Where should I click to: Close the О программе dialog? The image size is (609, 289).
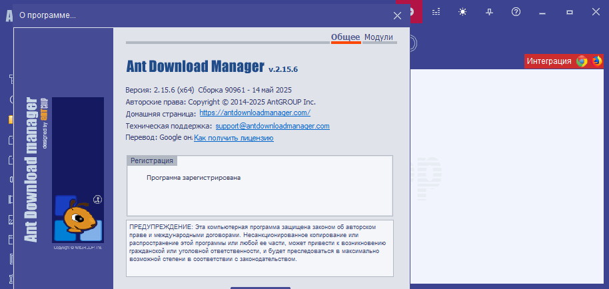(397, 15)
